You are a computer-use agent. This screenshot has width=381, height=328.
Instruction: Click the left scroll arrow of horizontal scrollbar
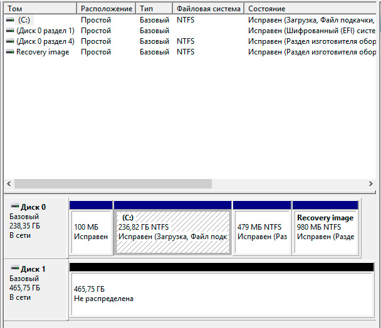pyautogui.click(x=9, y=184)
